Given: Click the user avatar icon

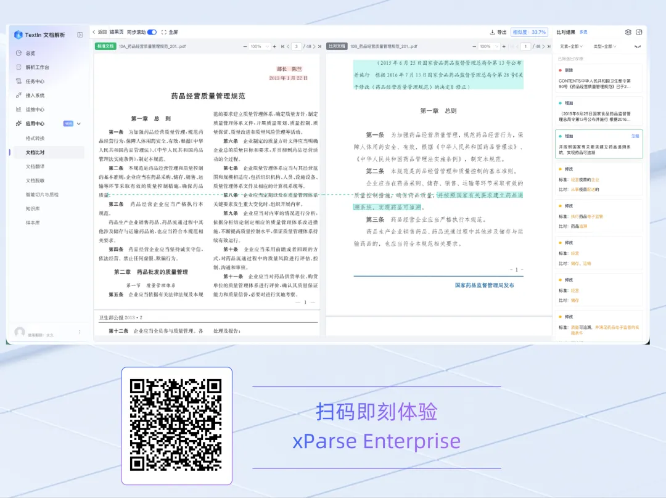Looking at the screenshot, I should pos(20,332).
